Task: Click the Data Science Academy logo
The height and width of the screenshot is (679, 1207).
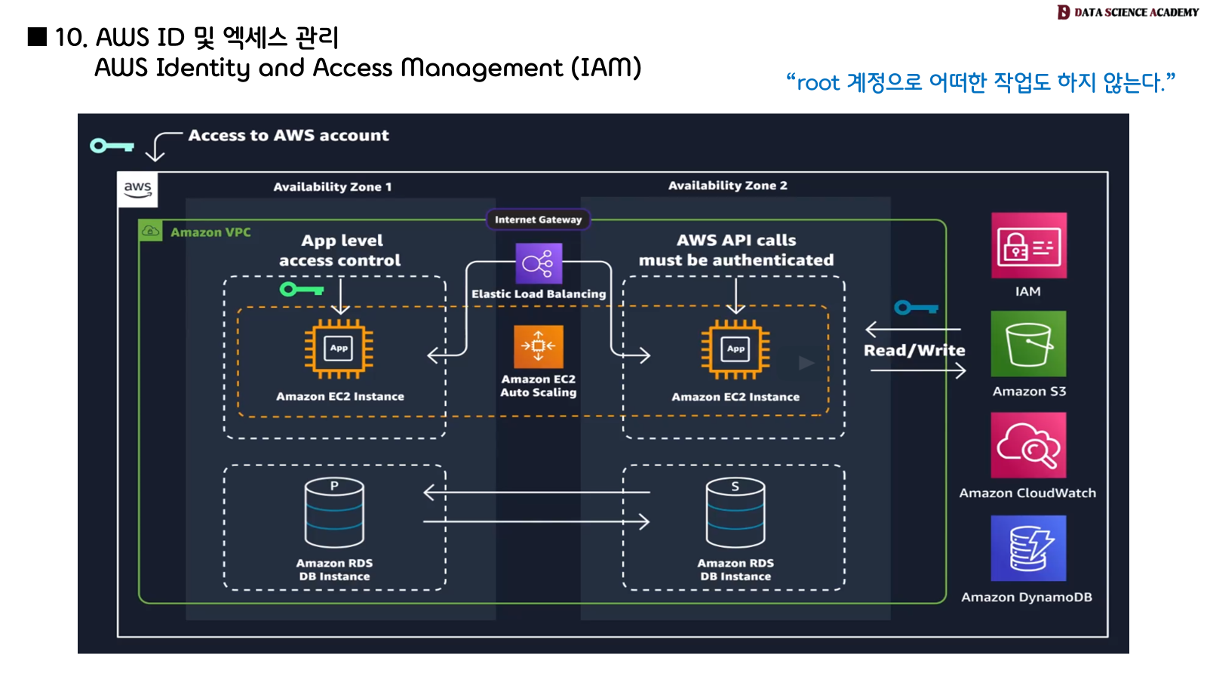Action: pos(1128,12)
